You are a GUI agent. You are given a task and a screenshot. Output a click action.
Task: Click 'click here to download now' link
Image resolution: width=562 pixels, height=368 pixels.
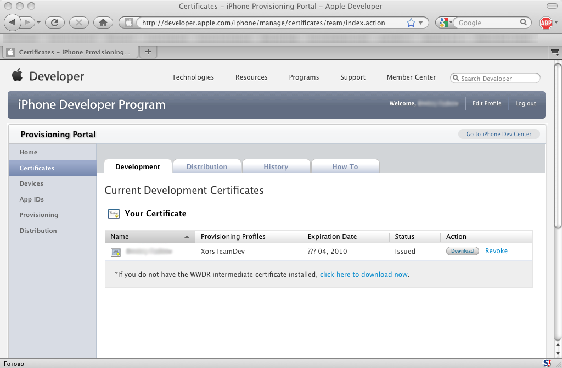[363, 275]
